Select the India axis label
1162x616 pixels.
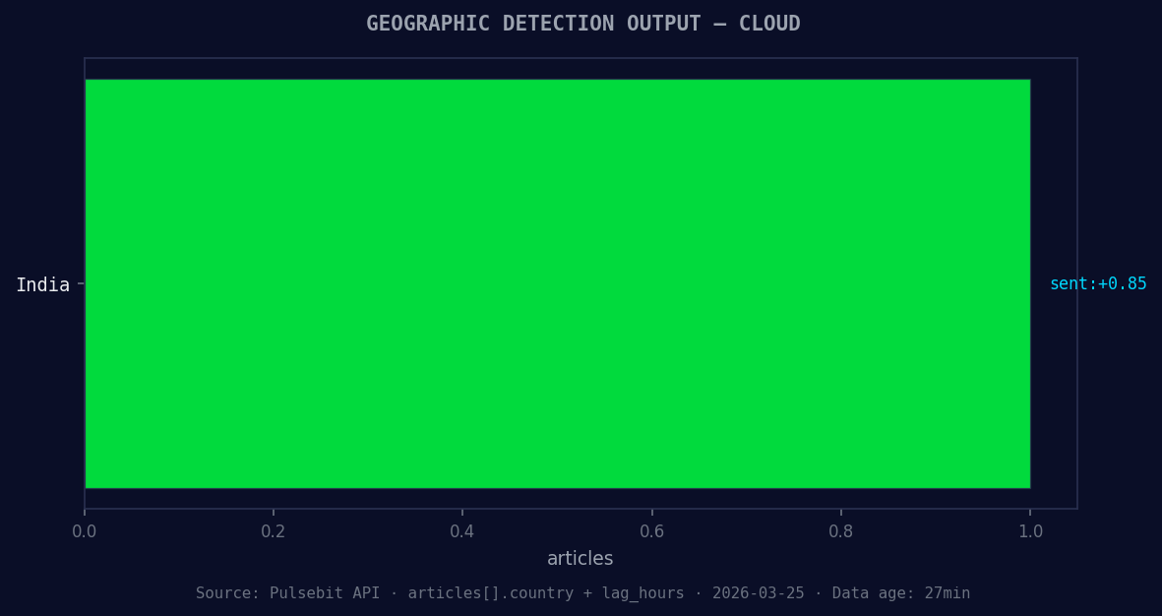pos(43,284)
